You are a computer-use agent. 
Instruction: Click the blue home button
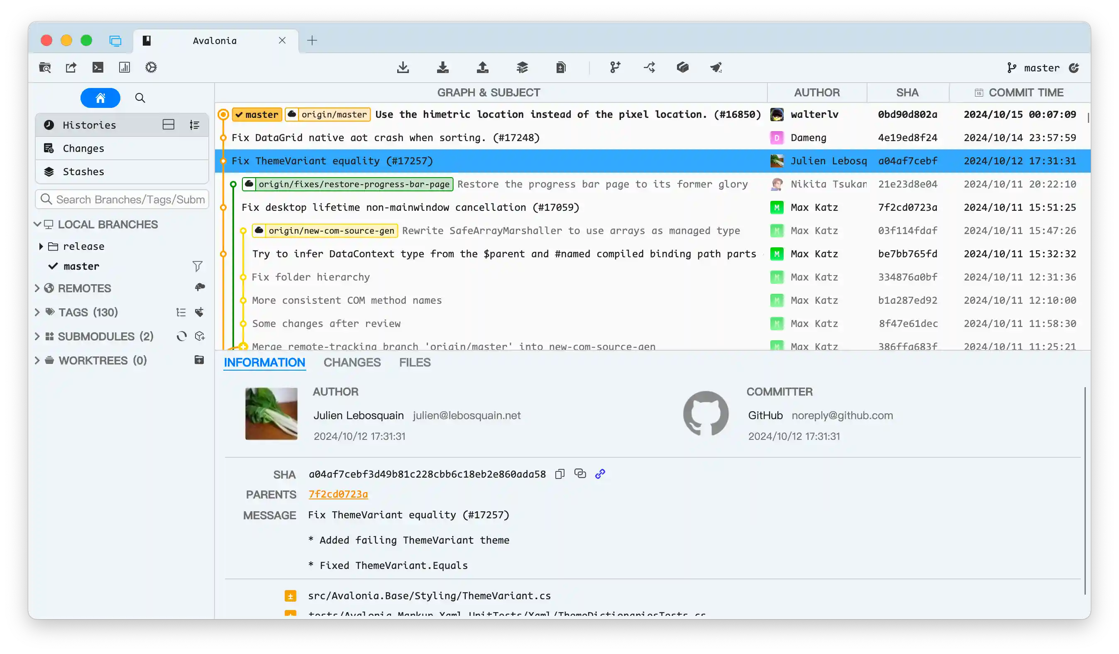100,98
